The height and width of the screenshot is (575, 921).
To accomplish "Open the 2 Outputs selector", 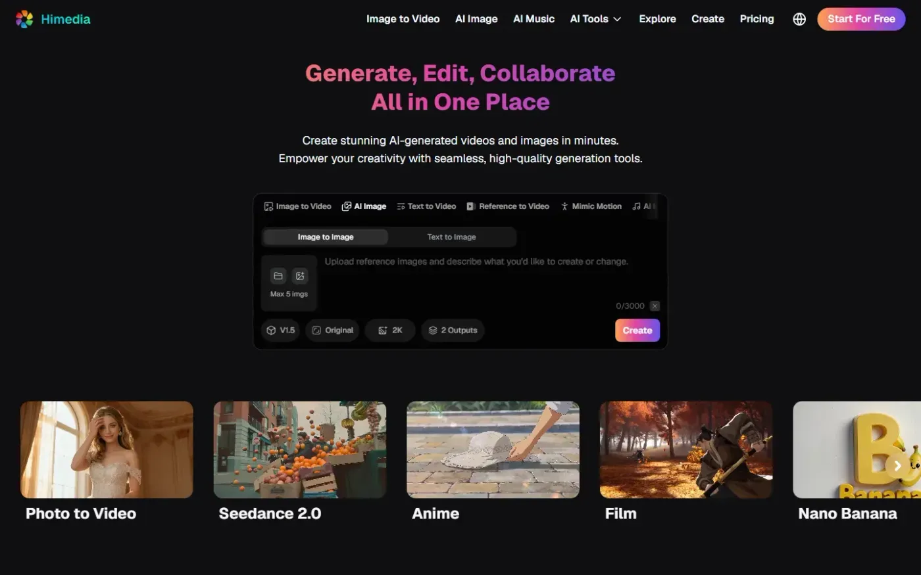I will click(453, 331).
